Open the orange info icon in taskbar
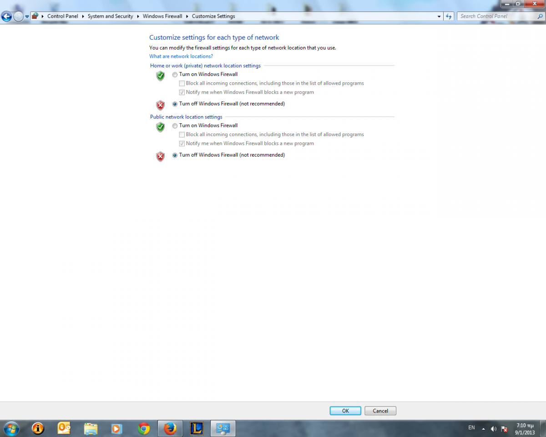This screenshot has height=437, width=546. click(38, 428)
